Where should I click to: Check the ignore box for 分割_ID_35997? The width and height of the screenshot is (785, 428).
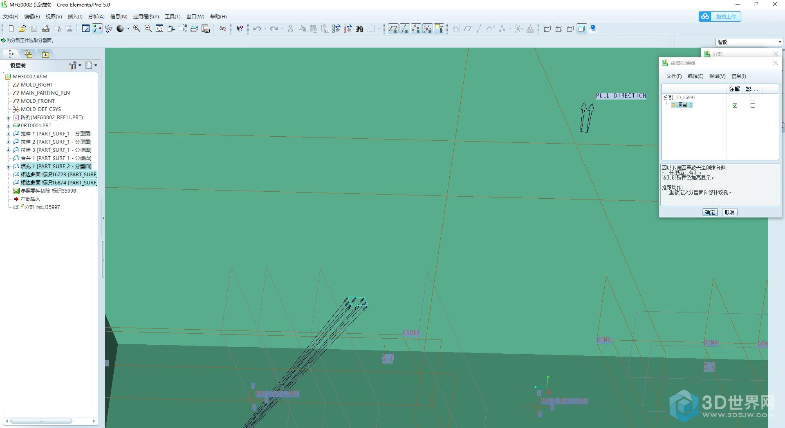click(753, 98)
